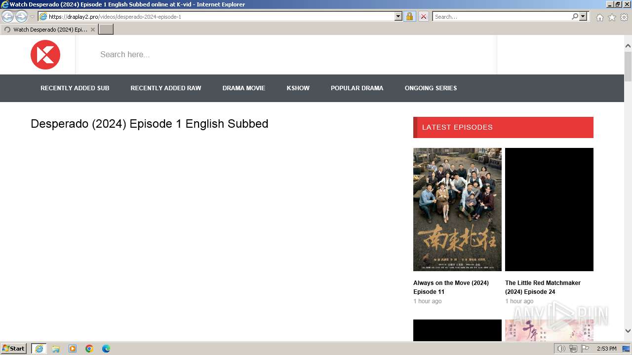Open 'The Little Red Matchmaker (2024) Episode 24' link

[x=543, y=287]
